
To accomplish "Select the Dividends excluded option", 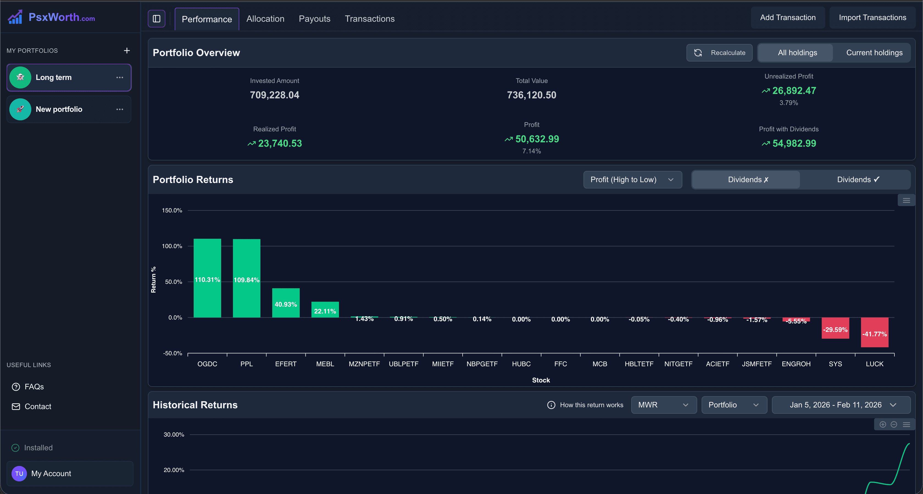I will (x=746, y=180).
